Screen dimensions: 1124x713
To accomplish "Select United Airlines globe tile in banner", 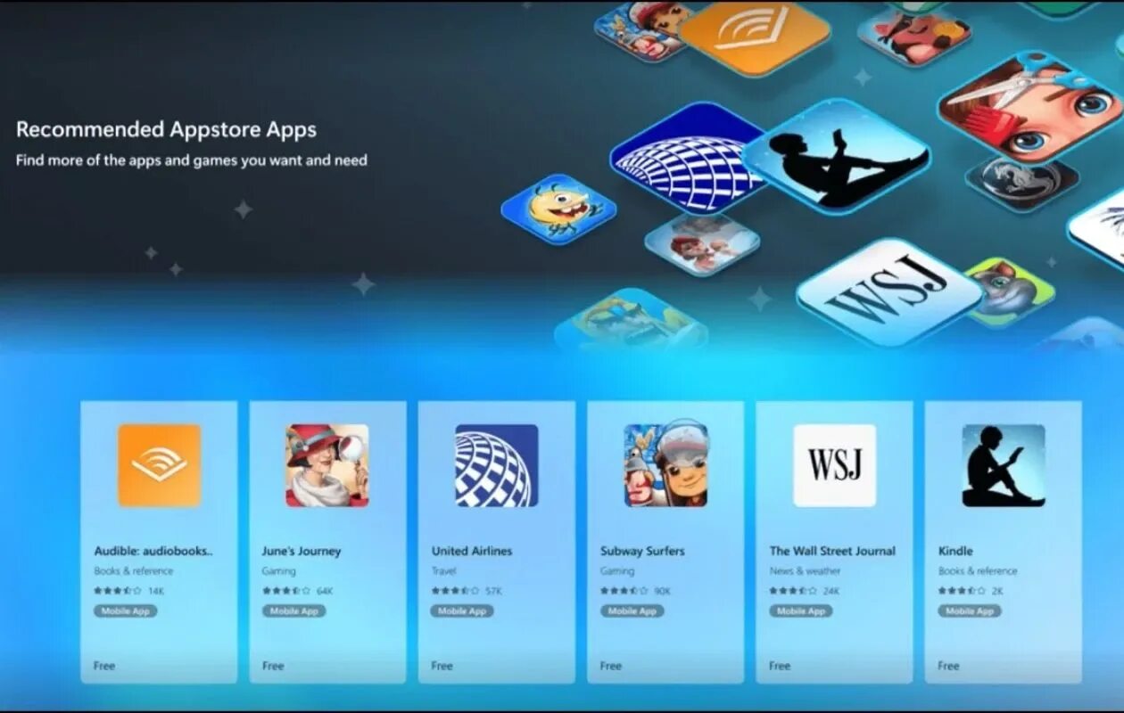I will click(x=689, y=157).
